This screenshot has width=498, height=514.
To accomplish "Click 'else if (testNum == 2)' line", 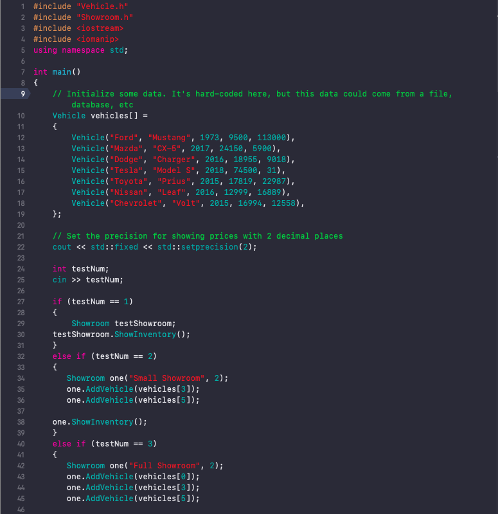I will coord(105,356).
